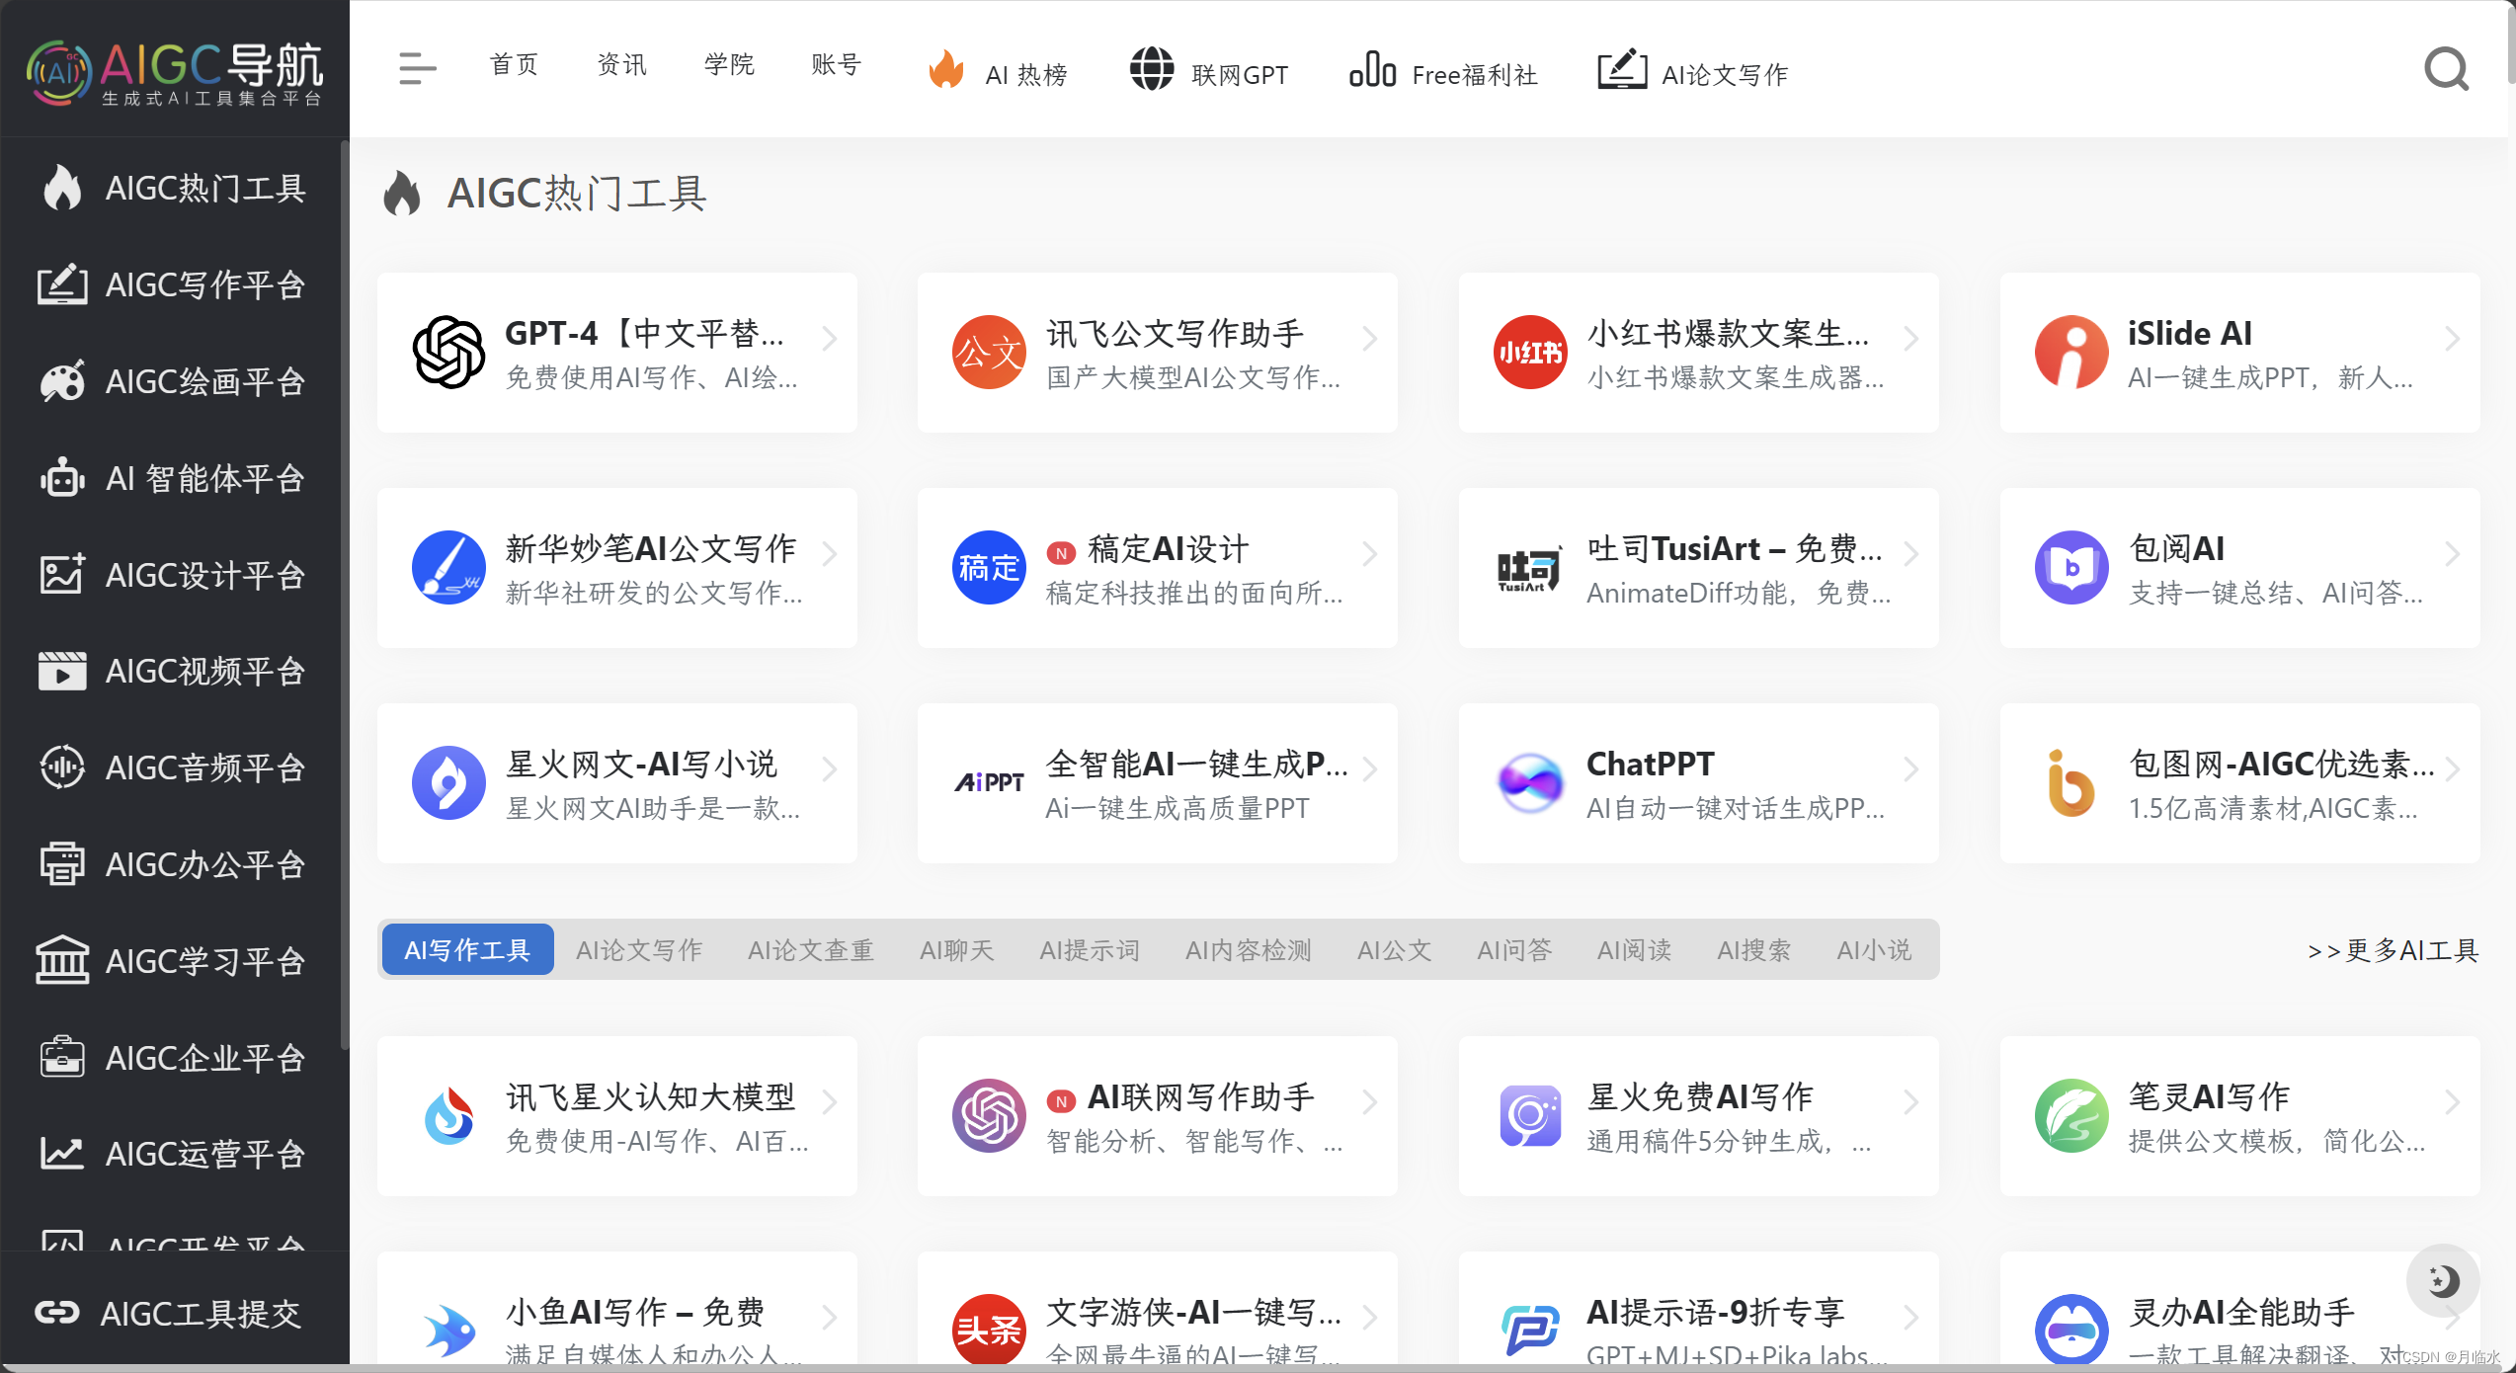Open the ChatPPT card title
The width and height of the screenshot is (2516, 1373).
click(1651, 764)
